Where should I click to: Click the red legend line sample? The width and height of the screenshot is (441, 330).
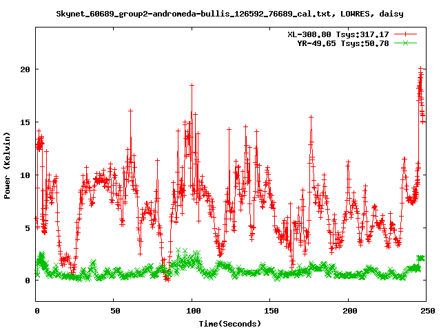(405, 34)
